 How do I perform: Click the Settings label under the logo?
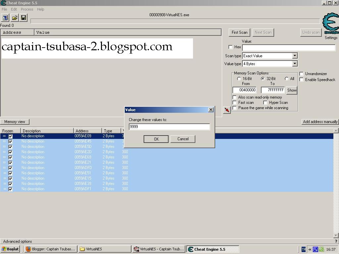[331, 38]
